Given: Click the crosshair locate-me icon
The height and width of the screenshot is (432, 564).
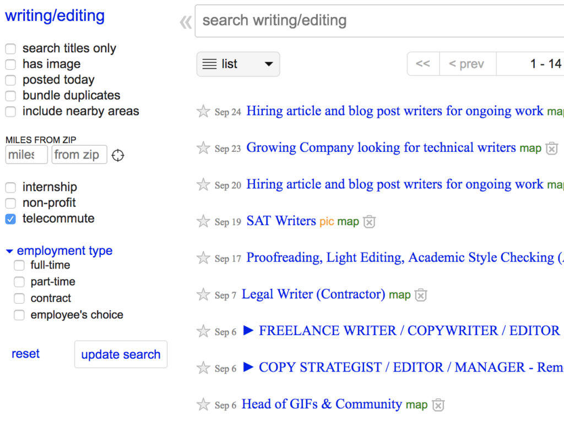Looking at the screenshot, I should pos(118,155).
